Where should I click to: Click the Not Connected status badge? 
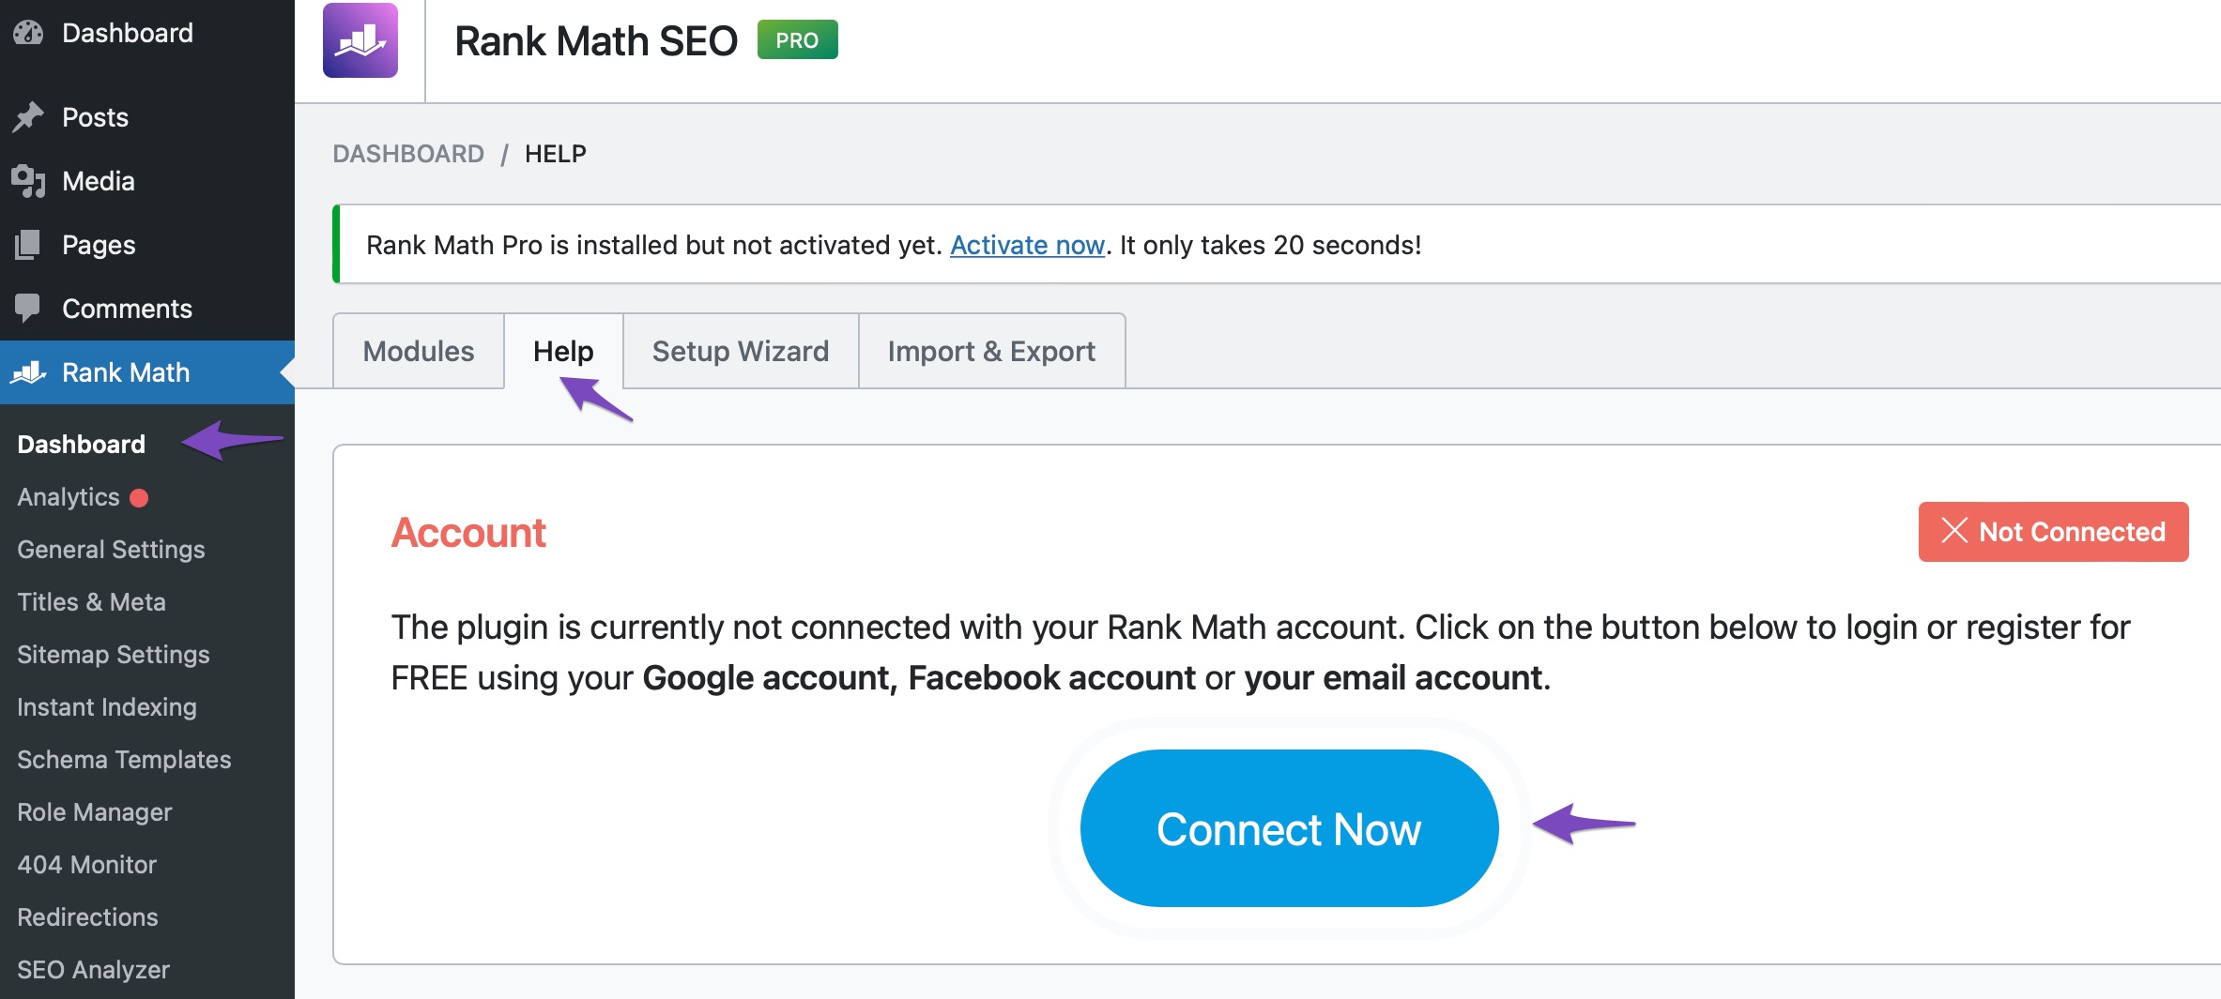coord(2053,532)
